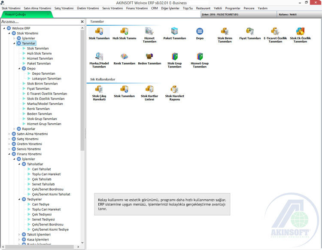Viewport: 322px width, 250px height.
Task: Open the Stok Hareket Raporu icon
Action: (x=175, y=93)
